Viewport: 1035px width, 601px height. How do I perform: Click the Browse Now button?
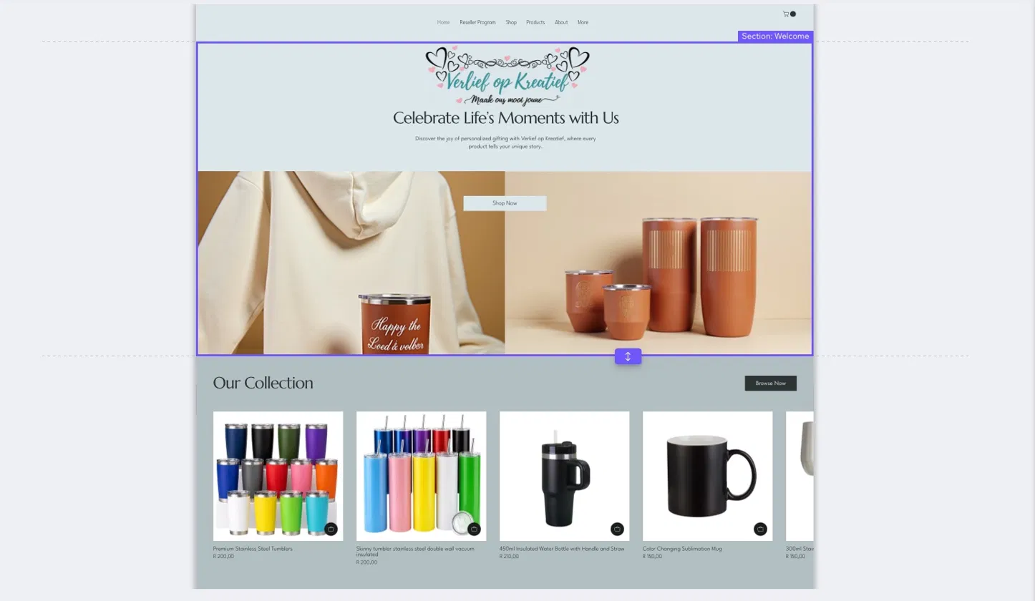pyautogui.click(x=770, y=383)
